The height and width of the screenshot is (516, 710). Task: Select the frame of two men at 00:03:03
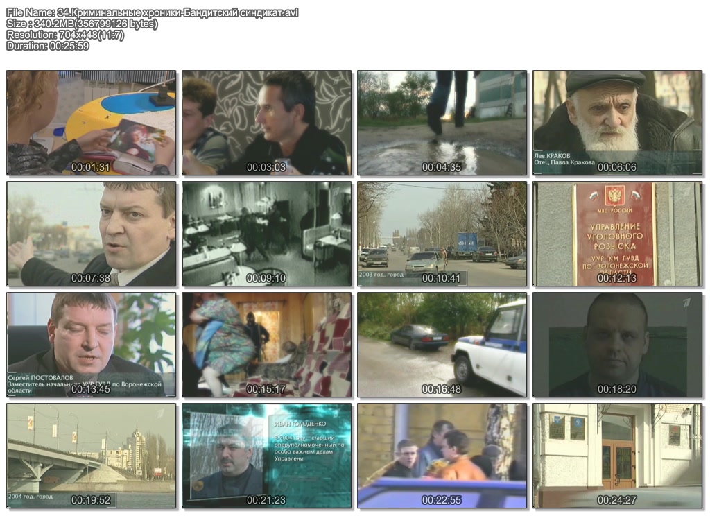(266, 123)
